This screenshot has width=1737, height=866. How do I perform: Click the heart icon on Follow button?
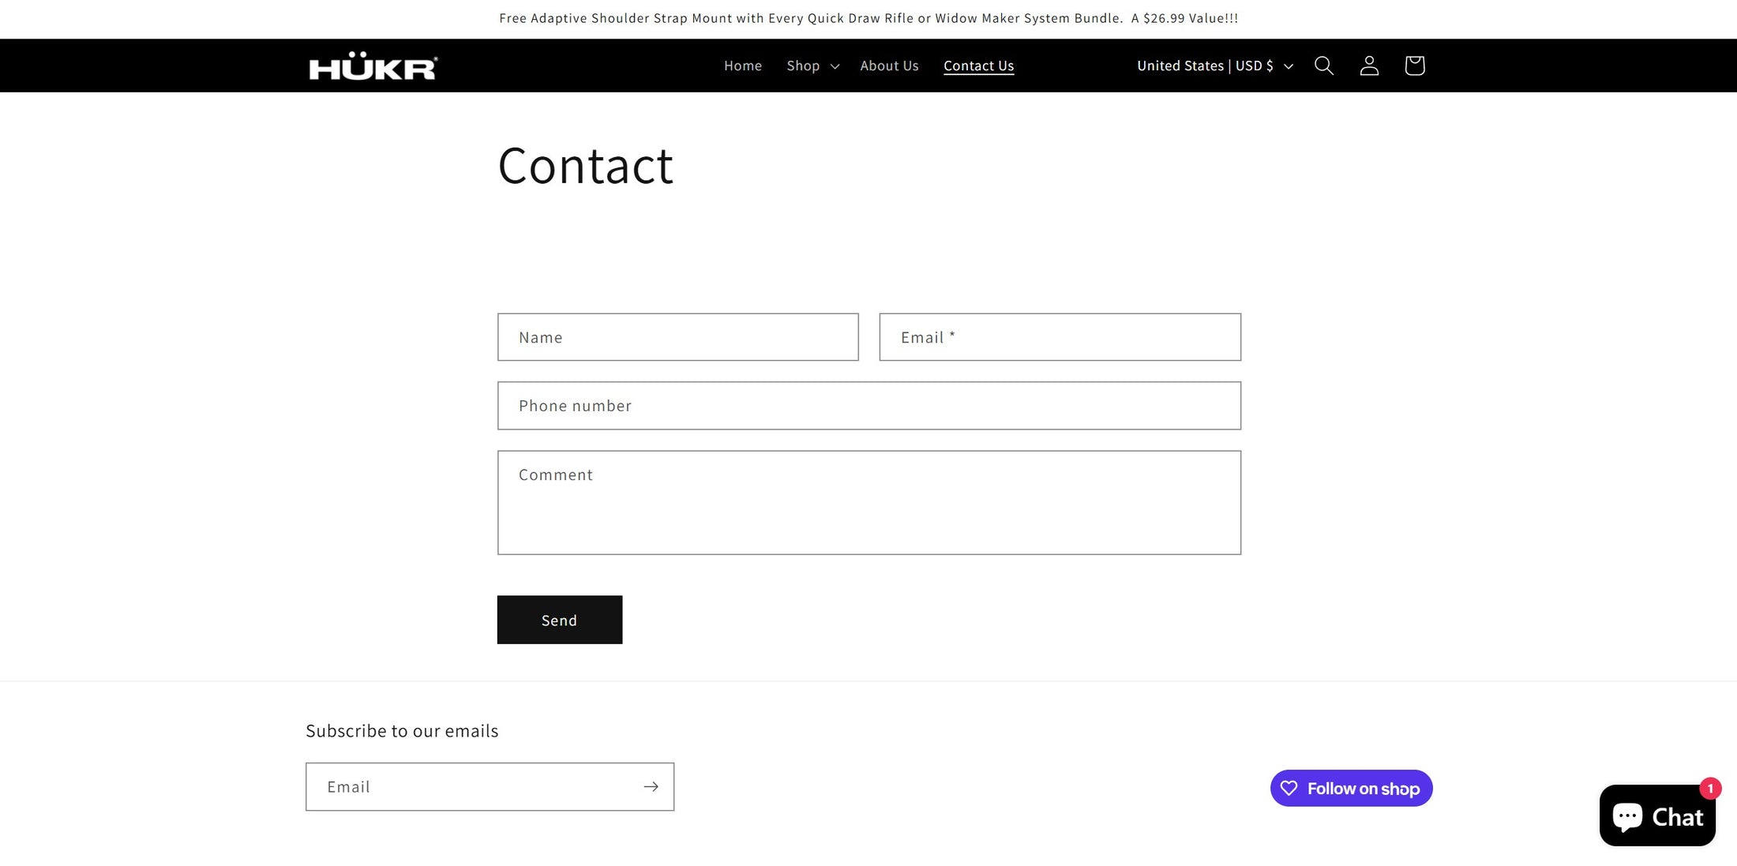1289,788
